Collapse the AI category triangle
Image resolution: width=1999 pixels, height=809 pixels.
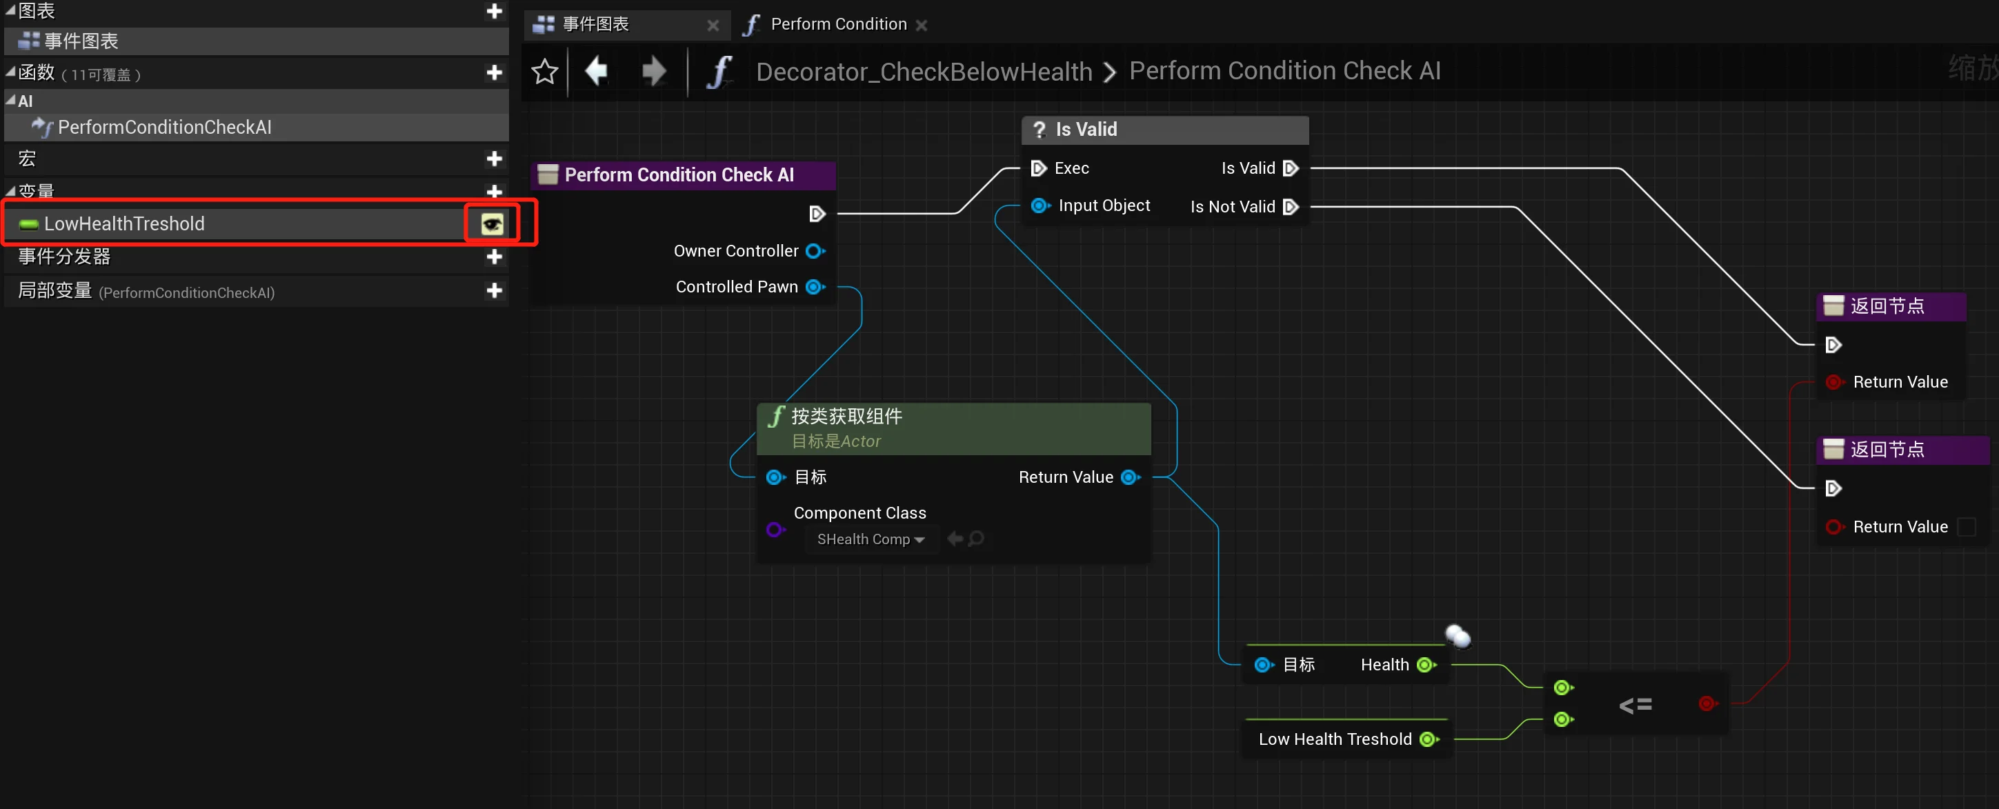[10, 100]
